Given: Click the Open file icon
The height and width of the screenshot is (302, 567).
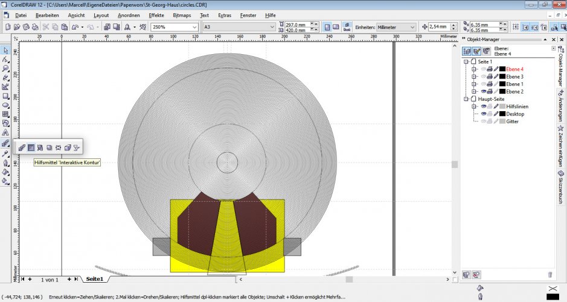Looking at the screenshot, I should tap(17, 27).
